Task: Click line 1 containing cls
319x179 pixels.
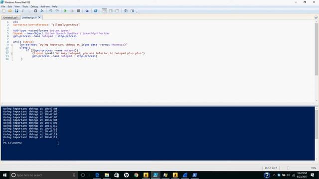Action: point(15,22)
